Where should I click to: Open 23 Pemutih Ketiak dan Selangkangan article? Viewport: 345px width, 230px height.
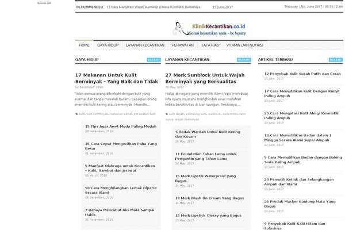(x=299, y=182)
